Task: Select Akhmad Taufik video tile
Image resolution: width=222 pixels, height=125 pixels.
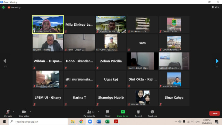Action: (x=143, y=98)
